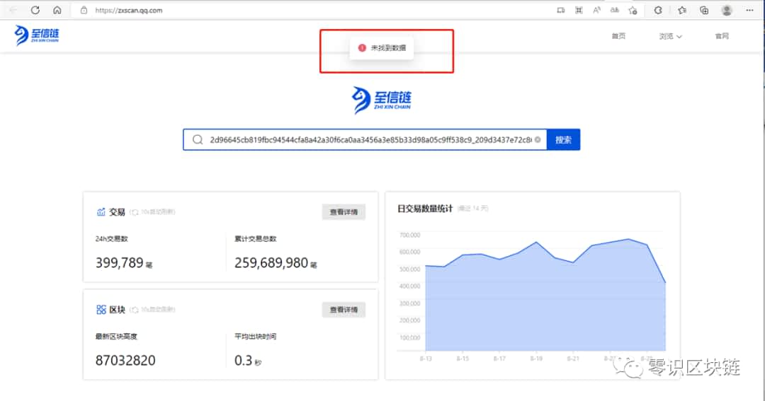
Task: Click the 交易 card chart icon
Action: point(101,212)
